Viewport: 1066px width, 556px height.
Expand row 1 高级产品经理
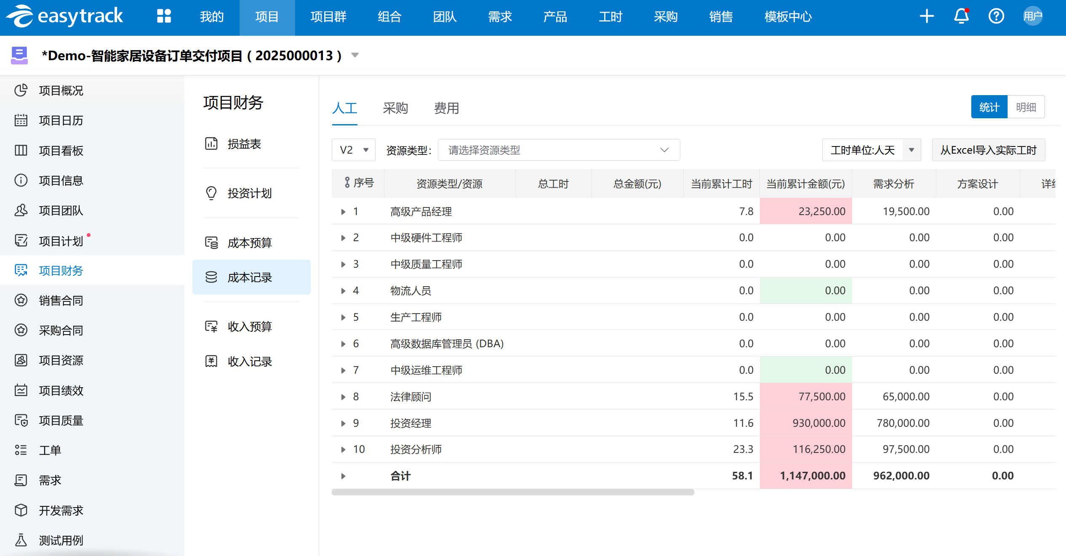343,212
